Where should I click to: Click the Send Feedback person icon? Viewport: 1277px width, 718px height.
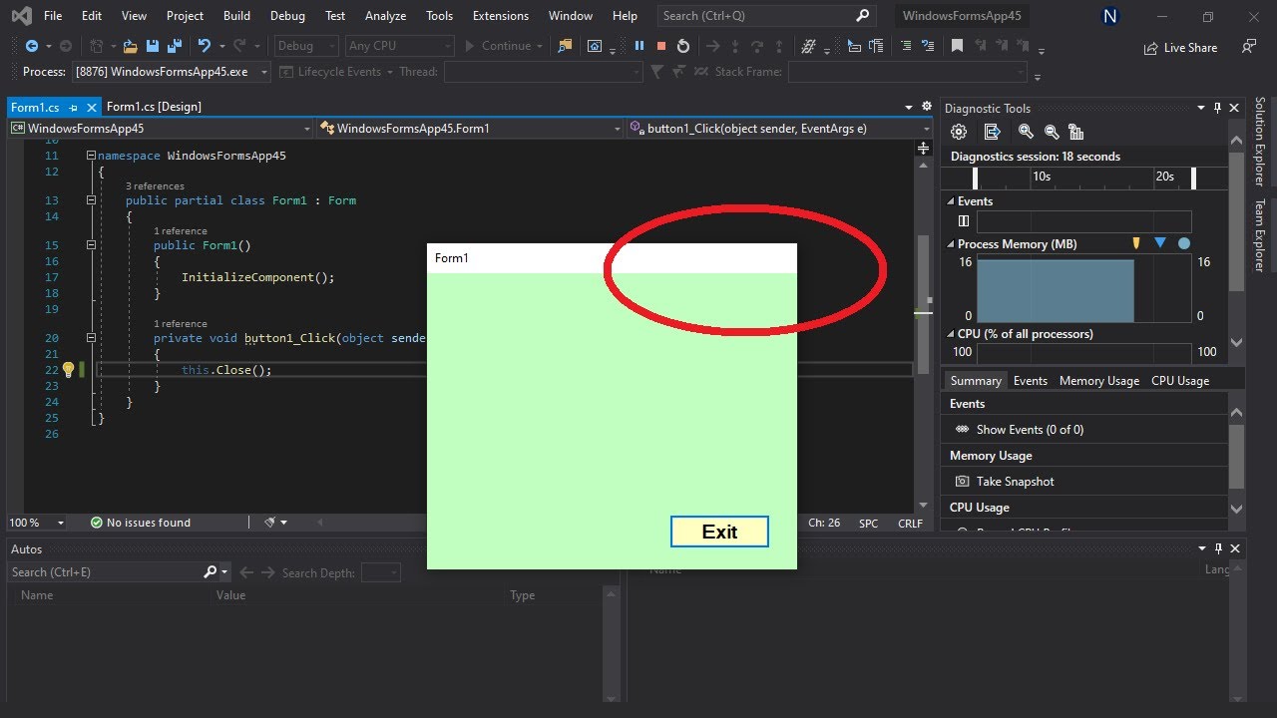(x=1249, y=46)
